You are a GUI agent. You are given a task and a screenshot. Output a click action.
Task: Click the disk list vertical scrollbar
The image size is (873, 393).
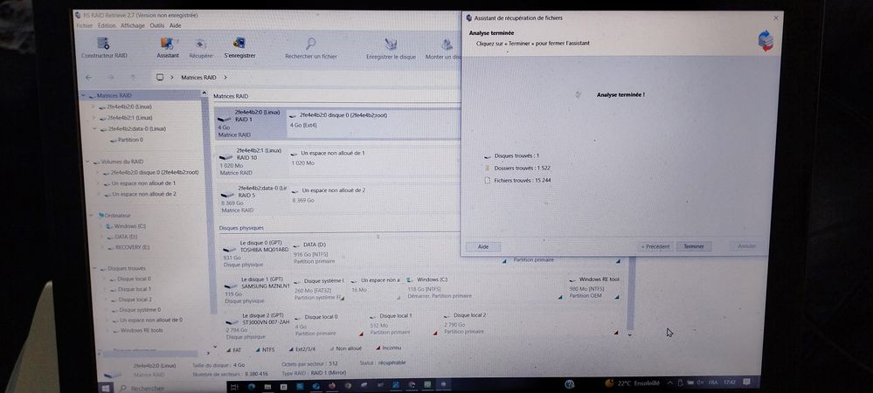(x=630, y=293)
